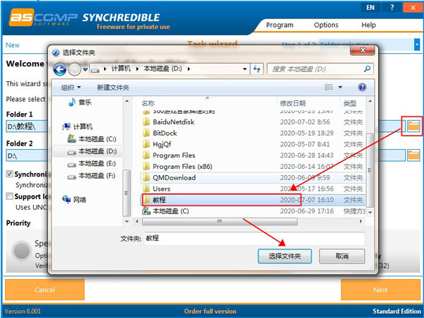Click the horizontal scrollbar in file list
The height and width of the screenshot is (318, 424).
click(x=220, y=221)
